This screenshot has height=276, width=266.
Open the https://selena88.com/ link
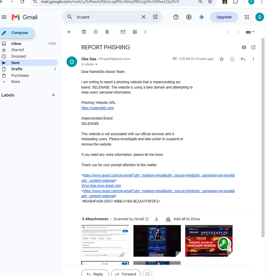(98, 108)
